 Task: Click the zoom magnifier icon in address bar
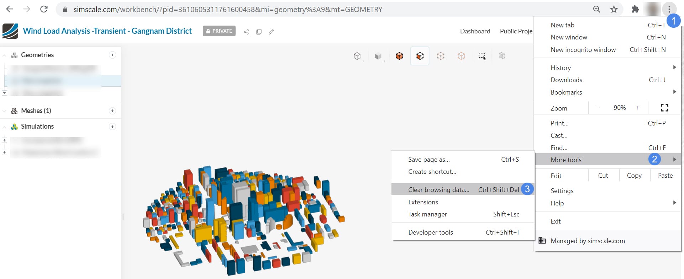pyautogui.click(x=597, y=10)
